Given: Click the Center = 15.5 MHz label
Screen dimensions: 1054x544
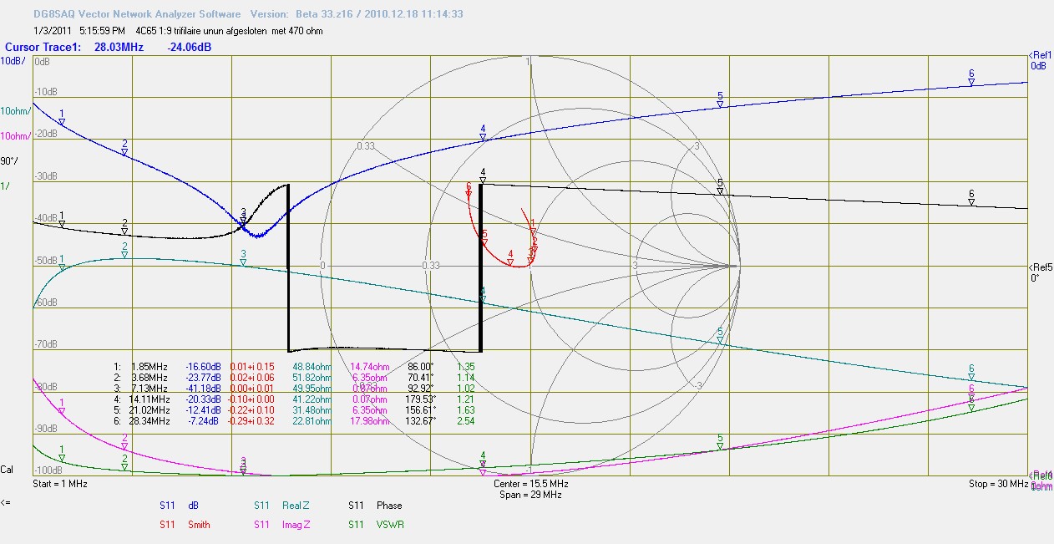Looking at the screenshot, I should point(530,484).
